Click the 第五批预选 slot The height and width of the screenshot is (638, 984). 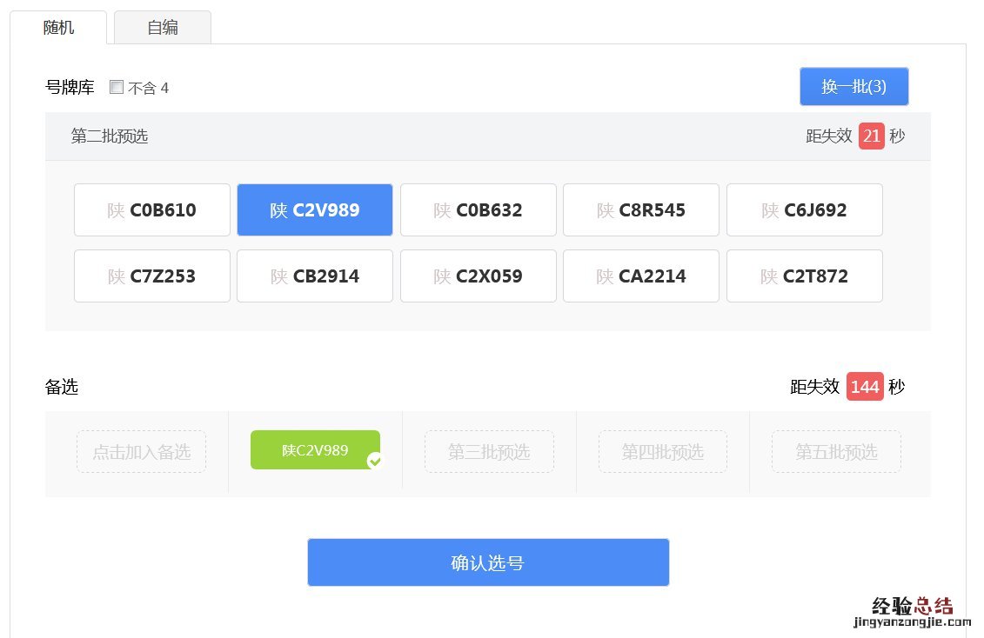[x=836, y=452]
